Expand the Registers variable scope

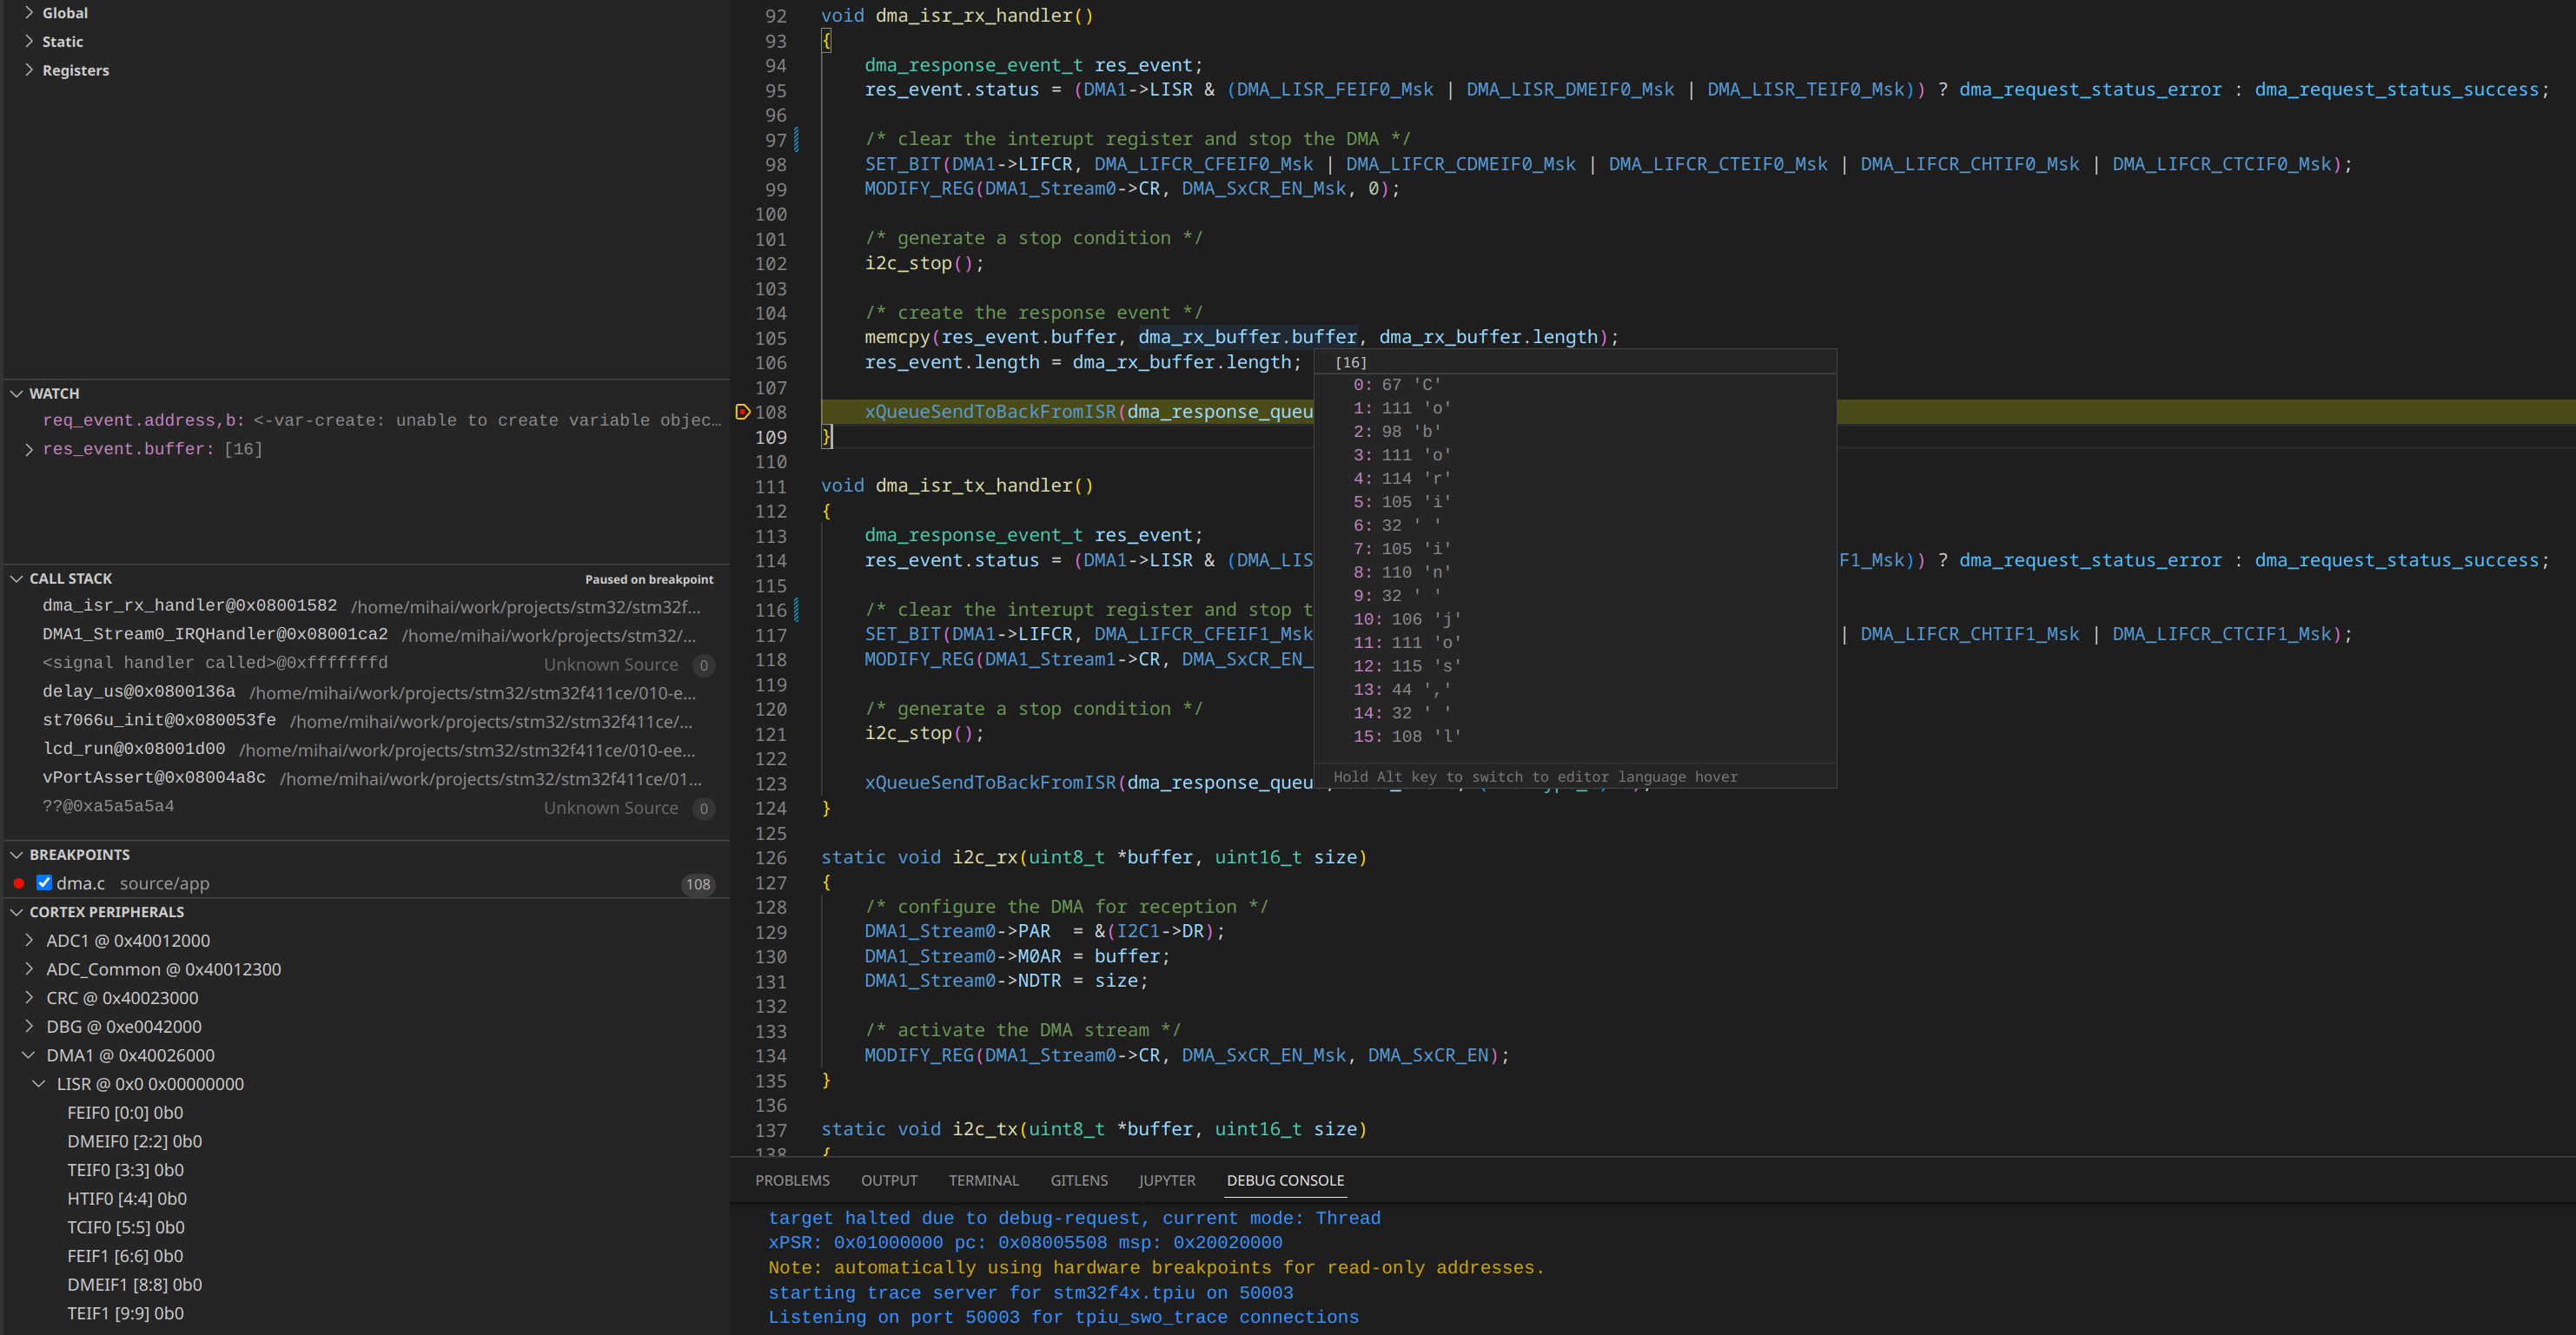pos(29,70)
